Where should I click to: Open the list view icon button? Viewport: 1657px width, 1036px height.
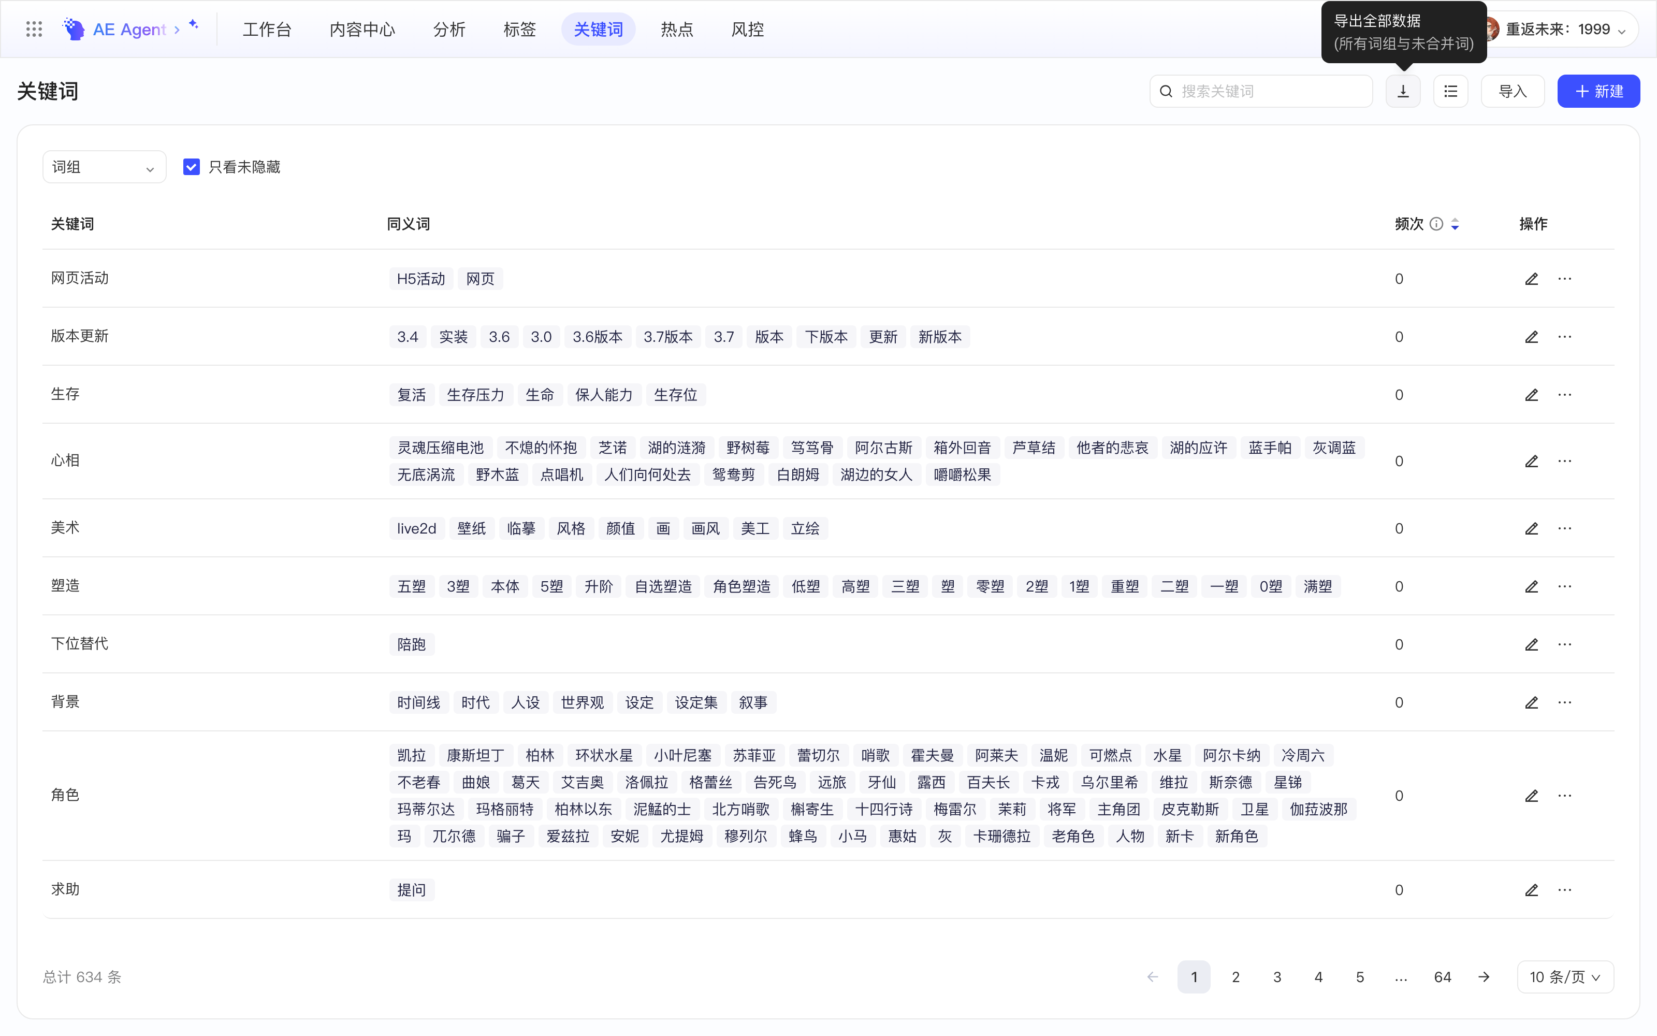coord(1450,91)
